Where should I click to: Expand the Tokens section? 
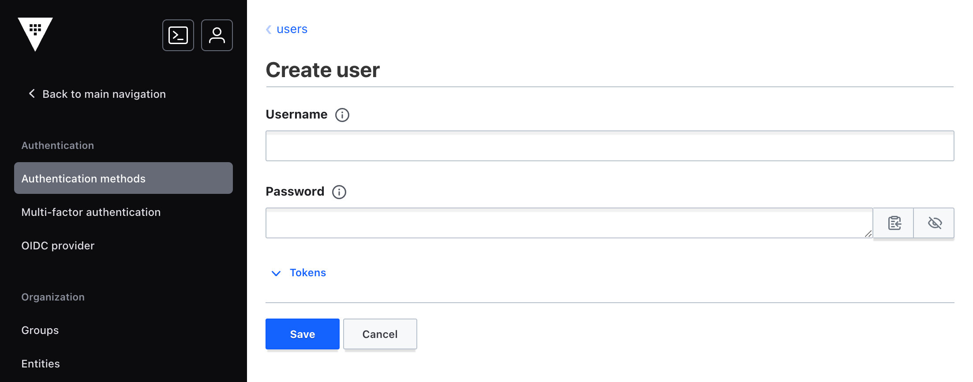pos(308,273)
